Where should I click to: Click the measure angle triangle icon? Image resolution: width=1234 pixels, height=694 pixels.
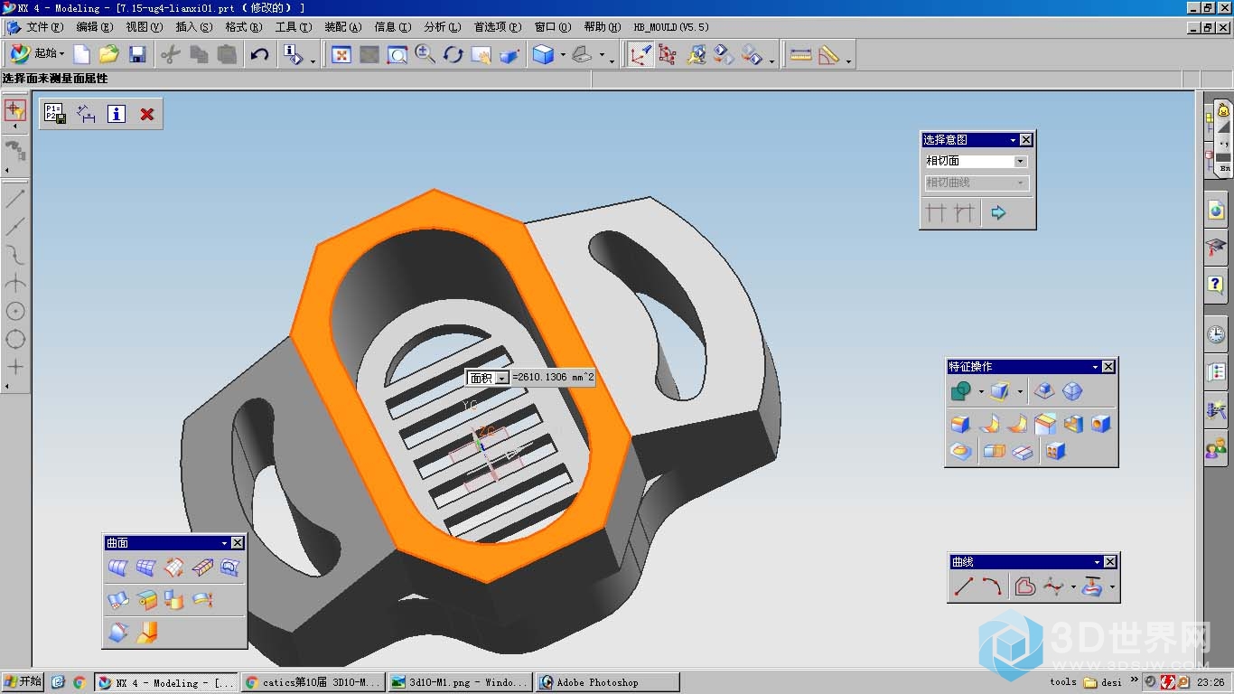(x=828, y=55)
